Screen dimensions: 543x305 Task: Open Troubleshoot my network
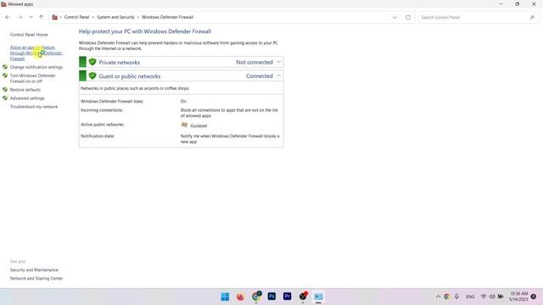tap(34, 107)
